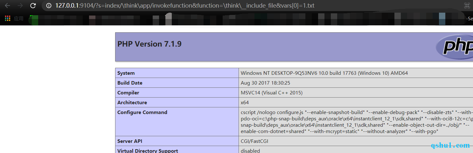The width and height of the screenshot is (473, 153).
Task: View the site information icon in address bar
Action: click(x=49, y=6)
